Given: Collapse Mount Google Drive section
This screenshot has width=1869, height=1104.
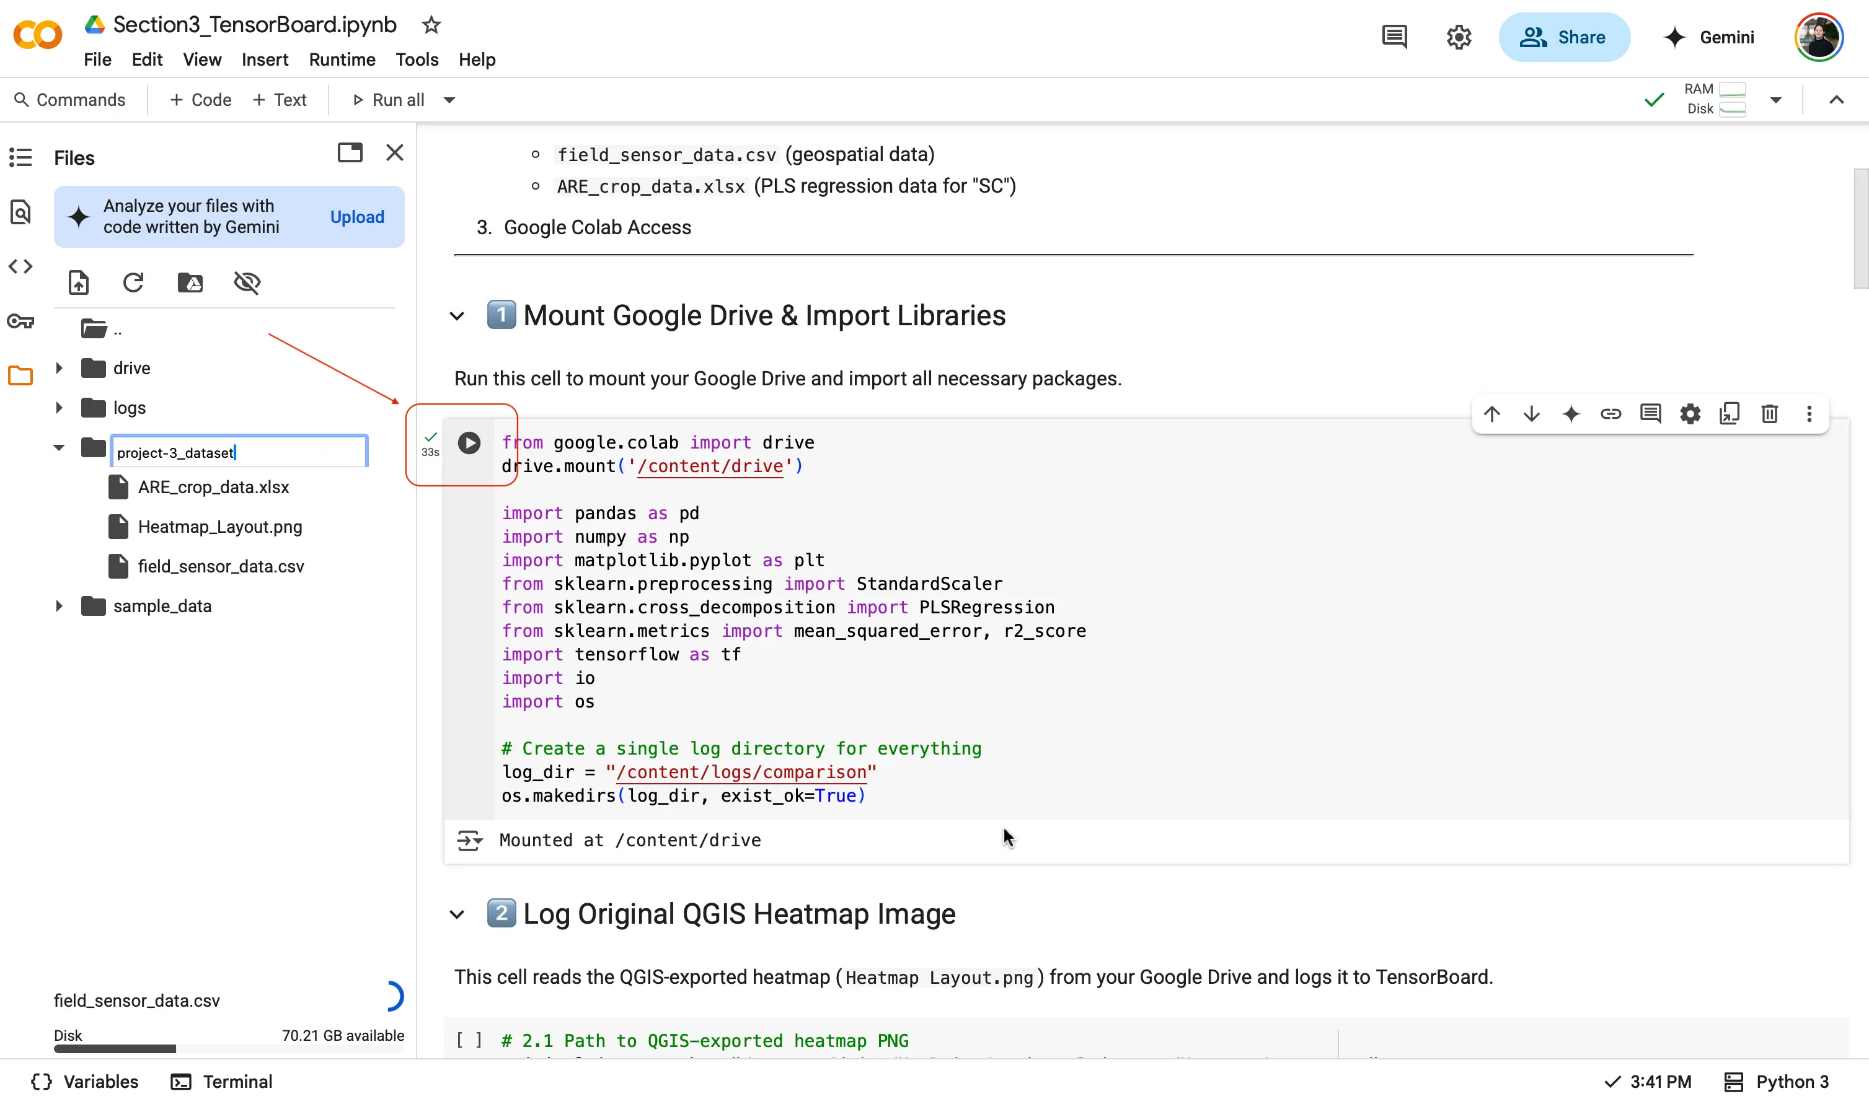Looking at the screenshot, I should coord(457,316).
